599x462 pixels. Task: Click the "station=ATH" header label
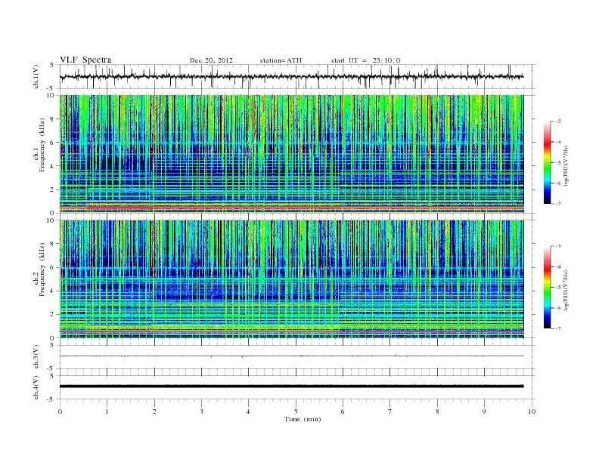pyautogui.click(x=281, y=60)
